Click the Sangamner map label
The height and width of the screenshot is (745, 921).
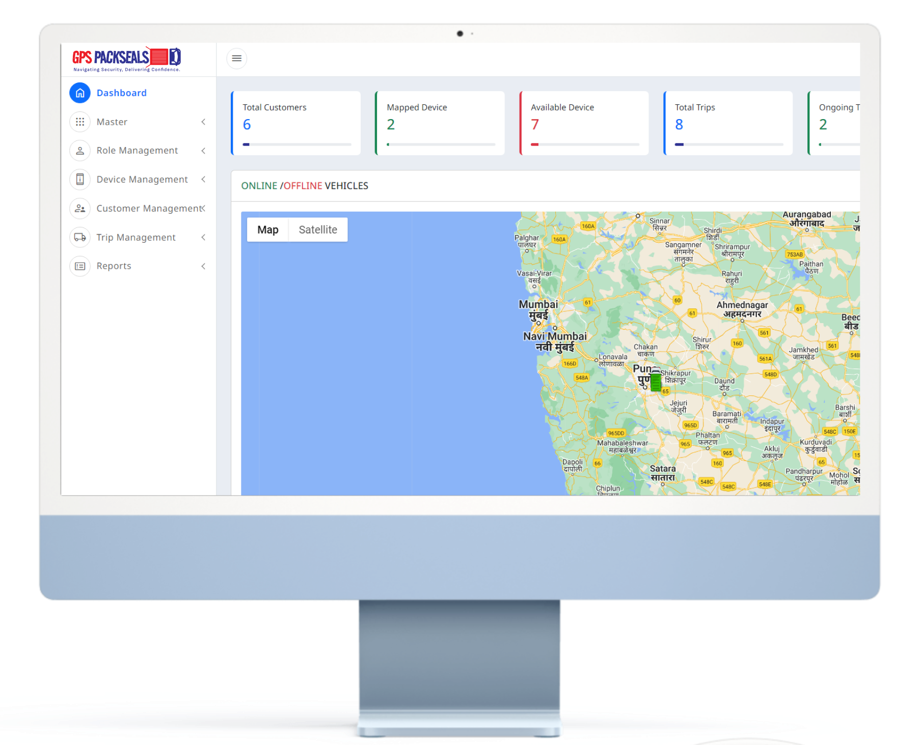[683, 252]
